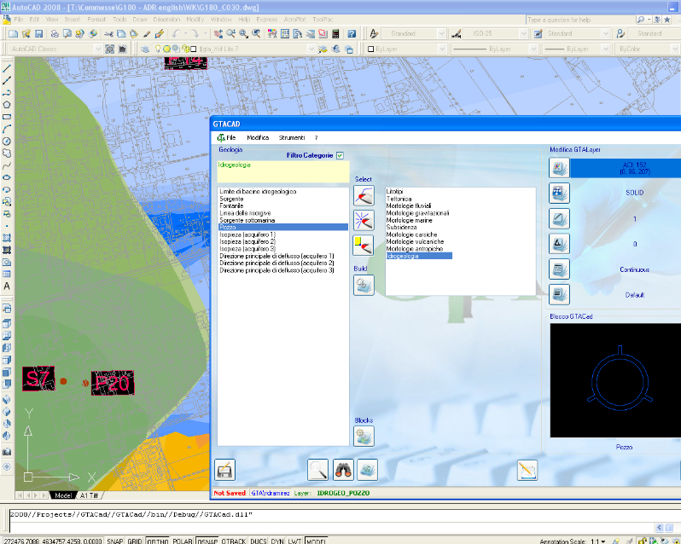Open the Strumenti menu in GTACAD
Viewport: 681px width, 544px height.
(291, 137)
